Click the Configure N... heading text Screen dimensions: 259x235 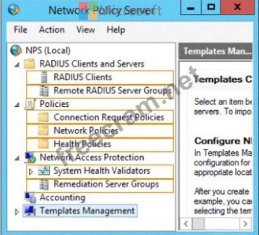coord(223,141)
